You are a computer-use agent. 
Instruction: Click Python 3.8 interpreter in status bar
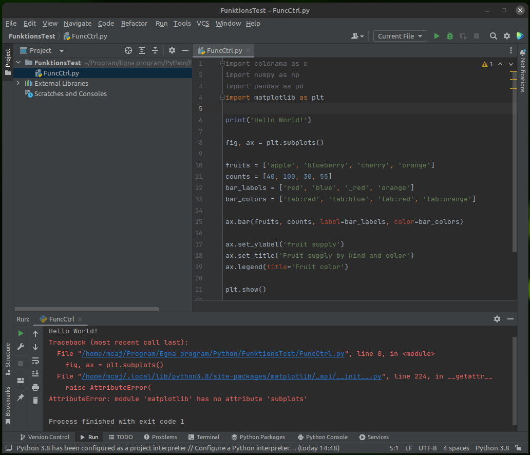point(492,448)
